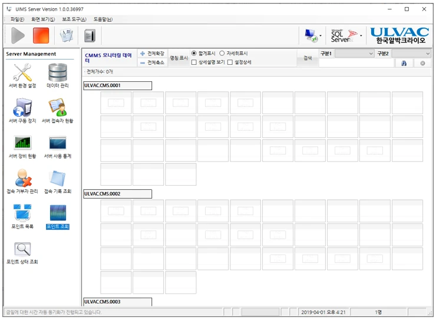The width and height of the screenshot is (436, 320).
Task: Open the 보조 도구(A) menu
Action: tap(74, 19)
